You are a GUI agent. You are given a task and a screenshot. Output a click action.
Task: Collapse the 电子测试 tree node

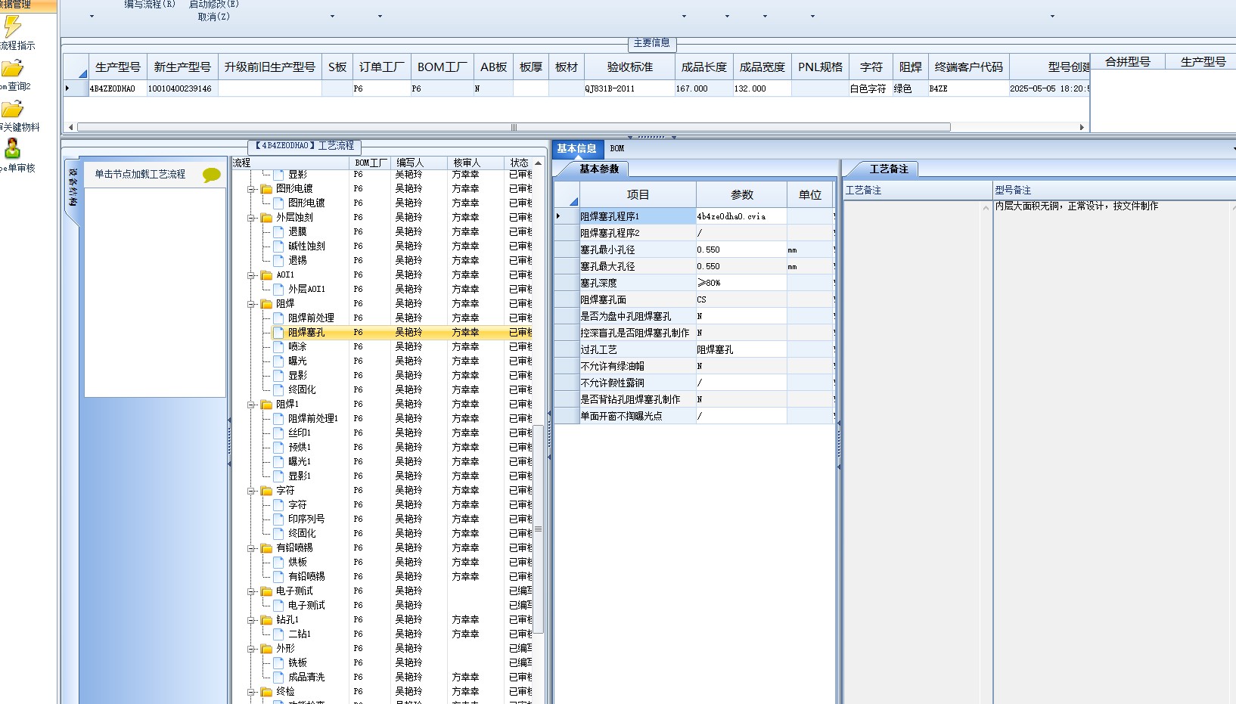(251, 591)
